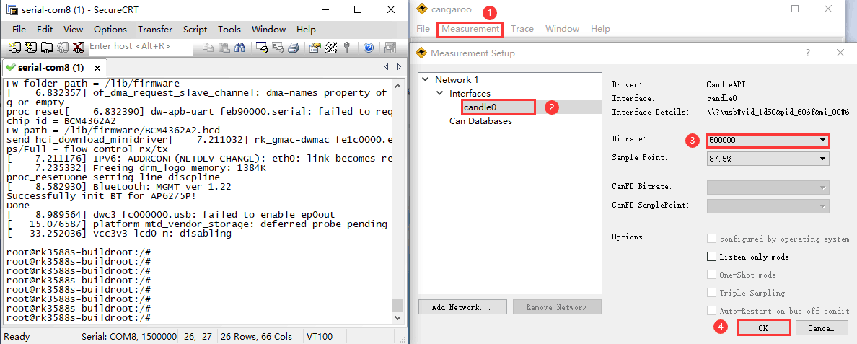
Task: Collapse the Network 1 tree node
Action: pos(426,80)
